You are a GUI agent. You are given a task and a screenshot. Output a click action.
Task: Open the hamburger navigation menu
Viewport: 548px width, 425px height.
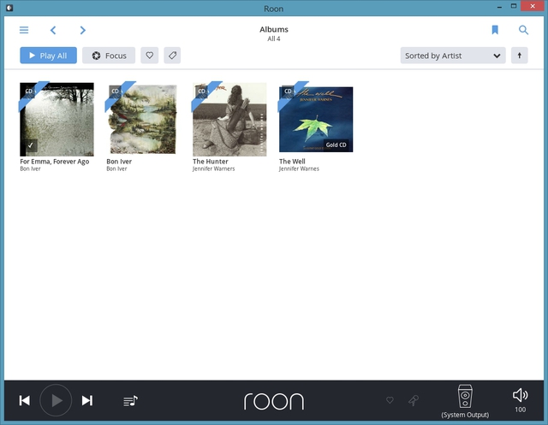point(24,30)
